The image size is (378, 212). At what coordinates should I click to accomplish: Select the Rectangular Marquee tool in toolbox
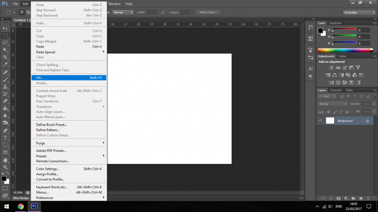(5, 36)
